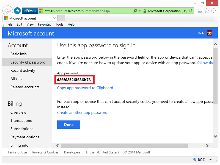Click the magnifier search icon in address bar
The height and width of the screenshot is (165, 220).
135,11
